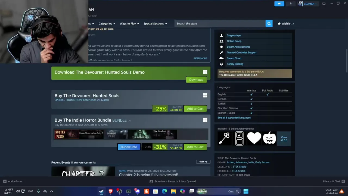Open Bundle info for Indie Horror Bundle
Viewport: 348px width, 196px height.
tap(129, 147)
